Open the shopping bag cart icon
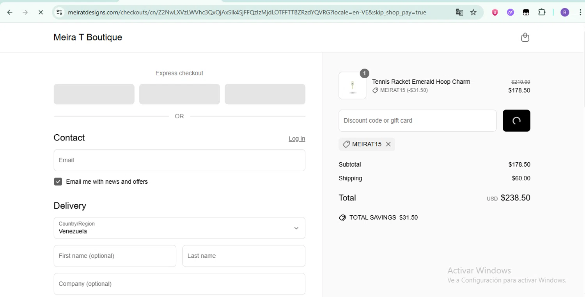Viewport: 585px width, 297px height. (x=525, y=37)
